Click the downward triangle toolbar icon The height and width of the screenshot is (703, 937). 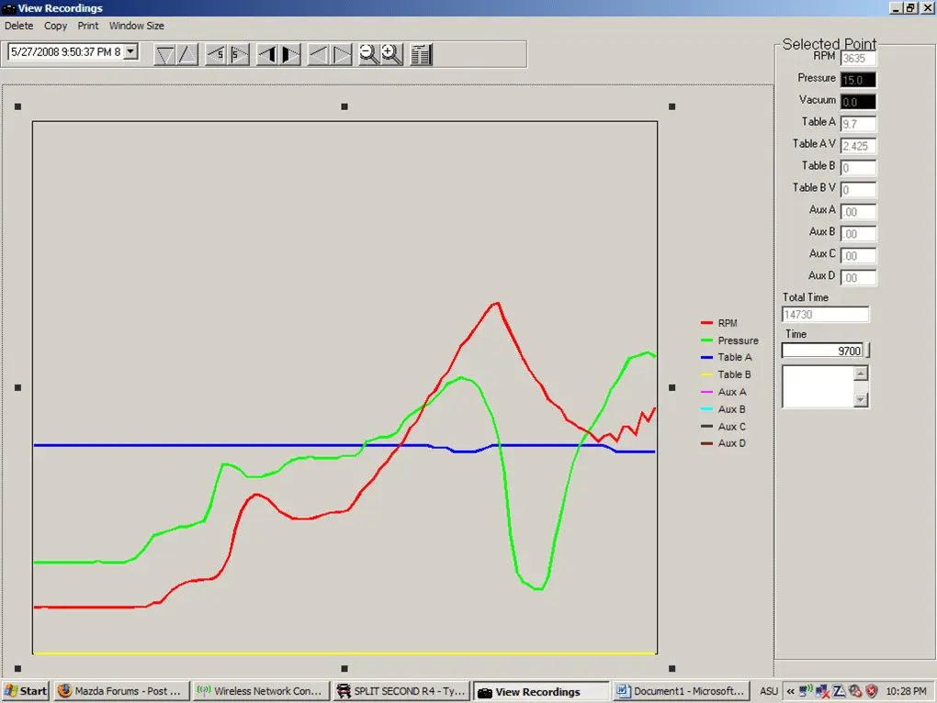click(164, 55)
